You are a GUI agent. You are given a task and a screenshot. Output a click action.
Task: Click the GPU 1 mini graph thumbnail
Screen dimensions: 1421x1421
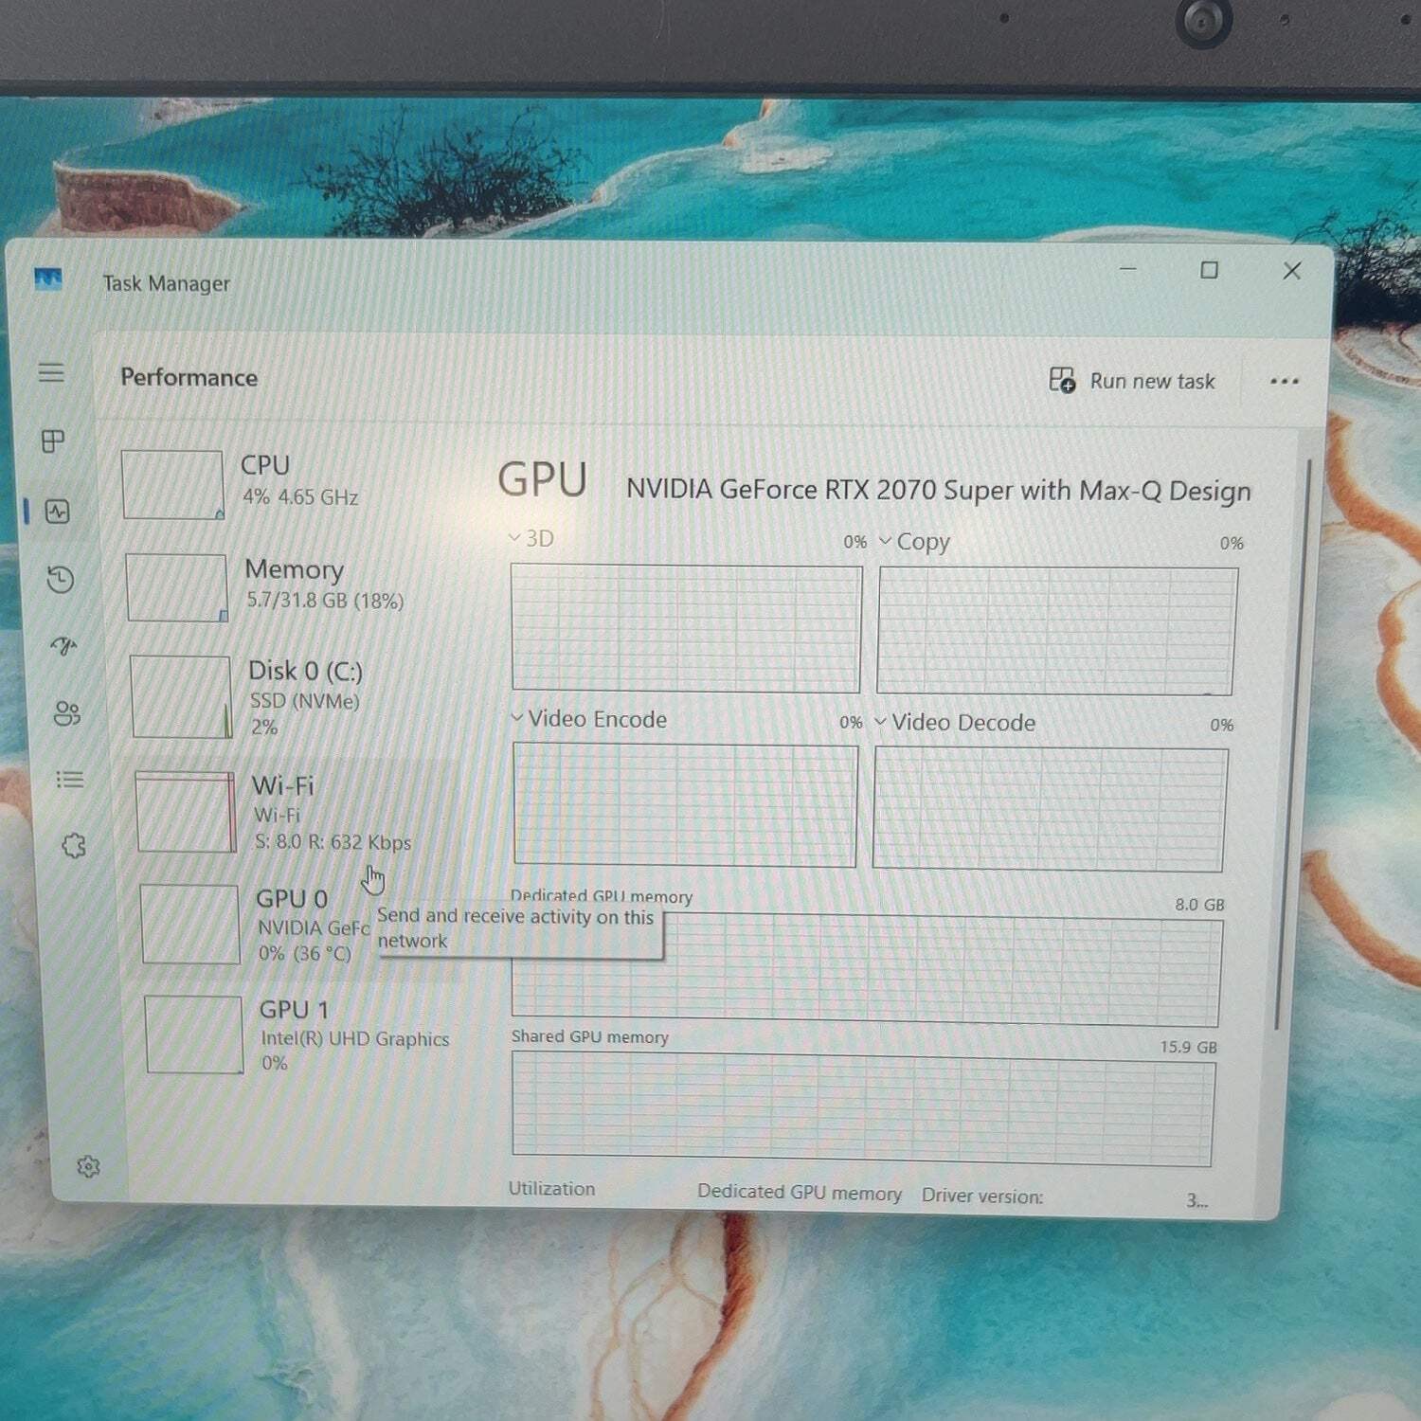tap(195, 1034)
